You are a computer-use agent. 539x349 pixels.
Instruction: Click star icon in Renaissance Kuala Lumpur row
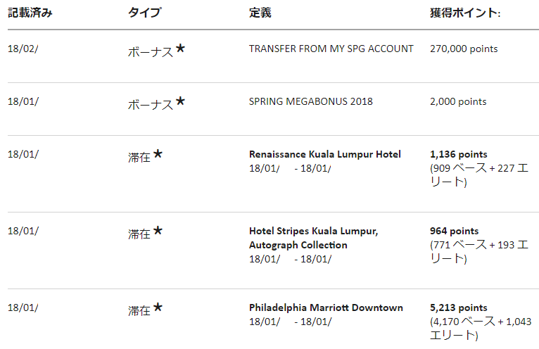tap(158, 153)
